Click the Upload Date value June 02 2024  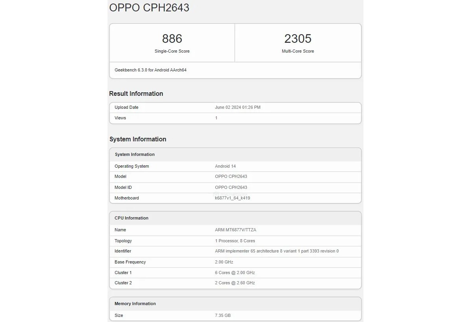click(237, 107)
